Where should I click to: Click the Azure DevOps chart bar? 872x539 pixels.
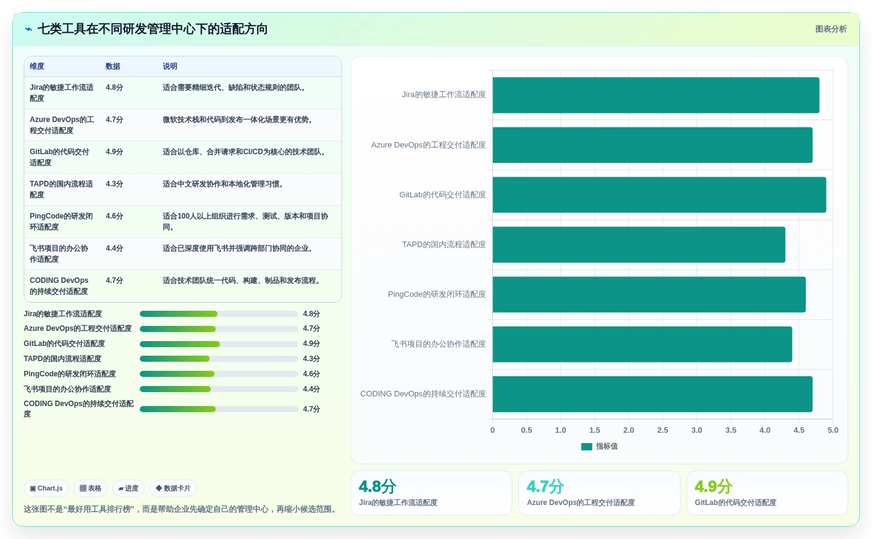[x=653, y=145]
